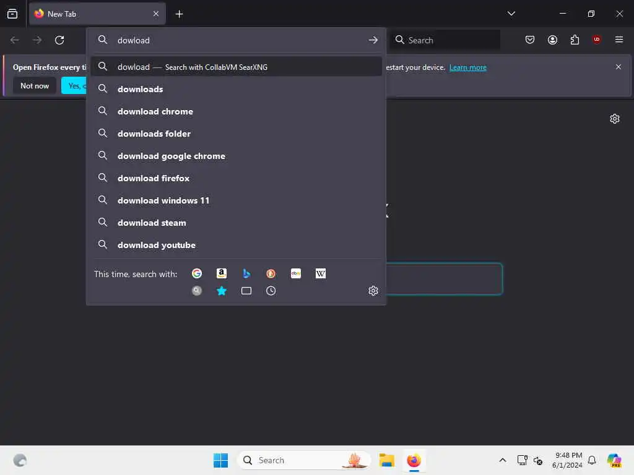Viewport: 634px width, 475px height.
Task: Search open tabs using the tab icon
Action: point(246,291)
